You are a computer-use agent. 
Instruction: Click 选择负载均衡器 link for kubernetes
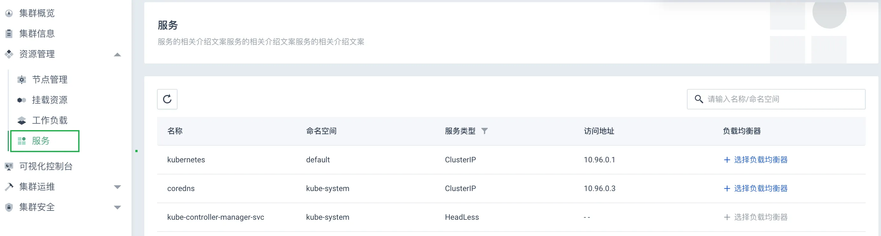761,160
